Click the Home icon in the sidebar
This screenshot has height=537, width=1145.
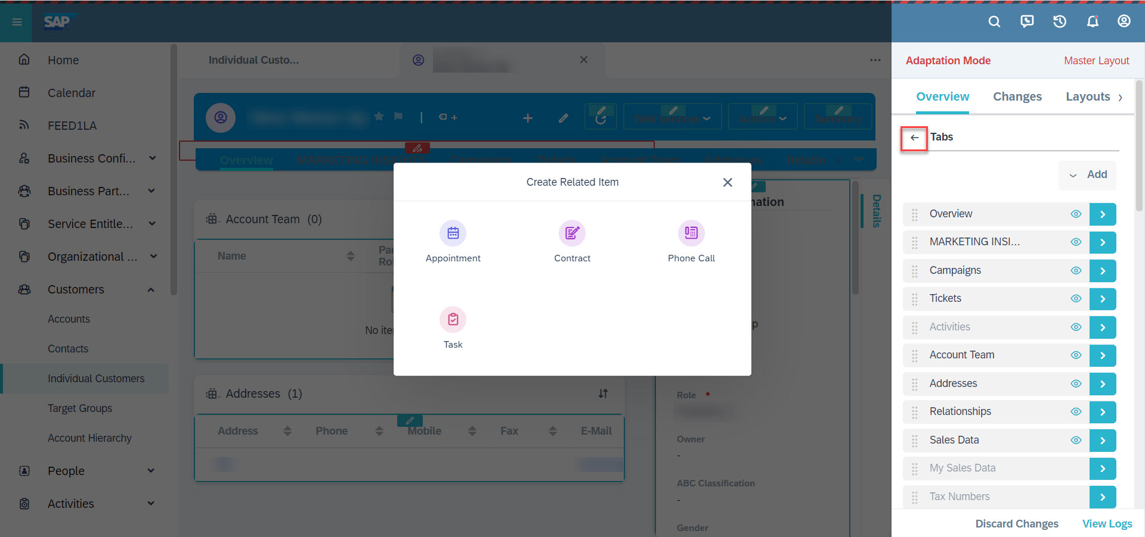pyautogui.click(x=24, y=60)
